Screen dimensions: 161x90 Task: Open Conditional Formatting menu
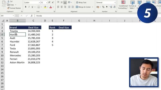(x=123, y=5)
